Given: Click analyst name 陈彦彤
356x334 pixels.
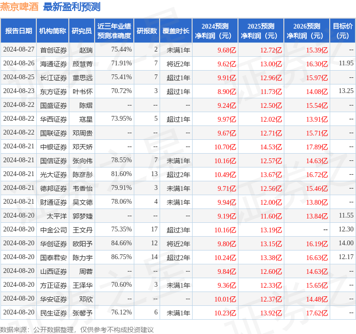Looking at the screenshot, I should 82,175.
